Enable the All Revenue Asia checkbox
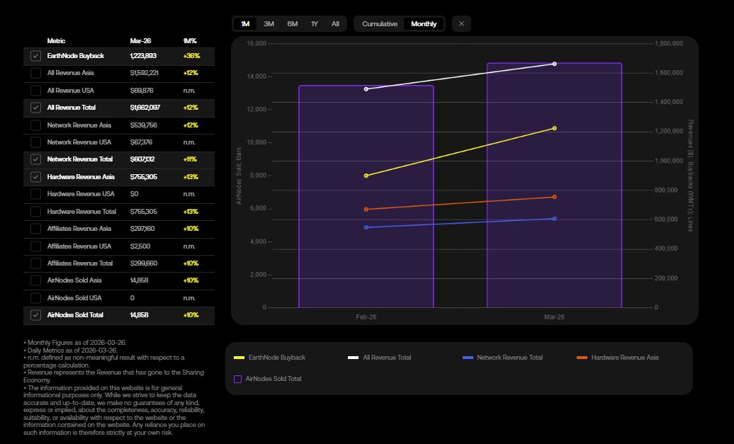The height and width of the screenshot is (444, 734). 35,73
